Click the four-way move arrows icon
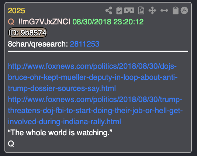 click(152, 10)
